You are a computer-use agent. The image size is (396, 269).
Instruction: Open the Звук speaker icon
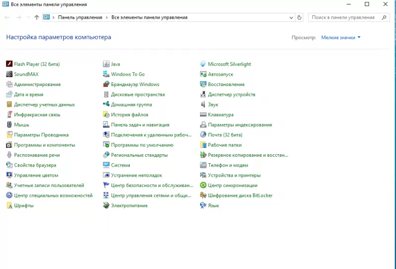tap(203, 104)
